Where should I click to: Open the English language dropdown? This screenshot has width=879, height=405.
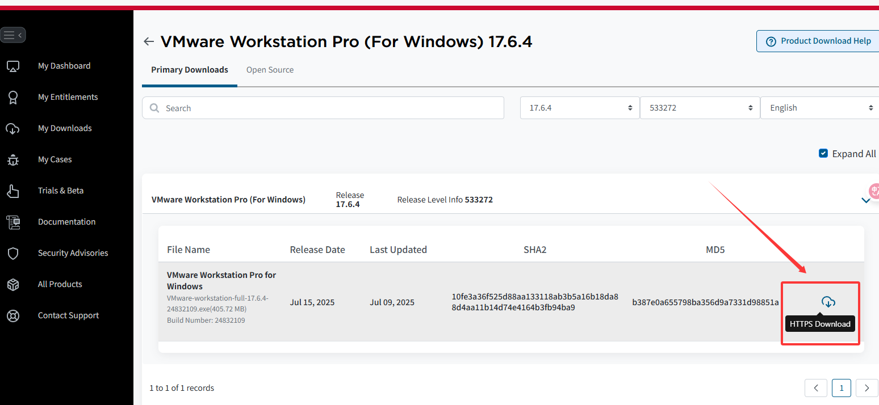click(x=820, y=108)
